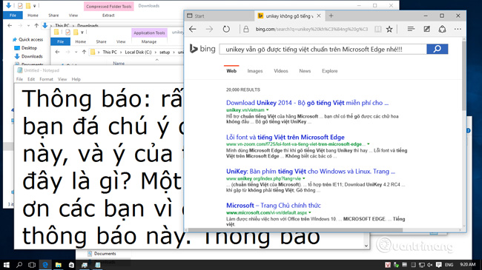
Task: Click back arrow in Downloads Explorer window
Action: coord(10,25)
